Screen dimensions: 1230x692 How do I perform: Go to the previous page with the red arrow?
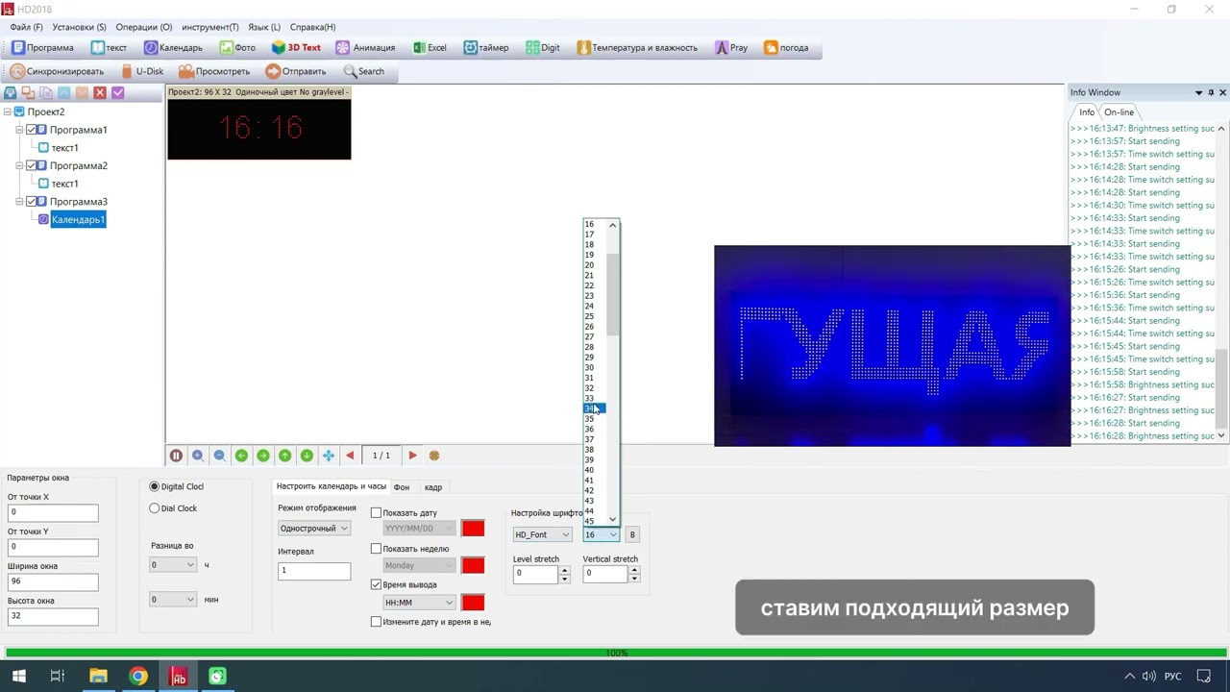click(x=350, y=456)
